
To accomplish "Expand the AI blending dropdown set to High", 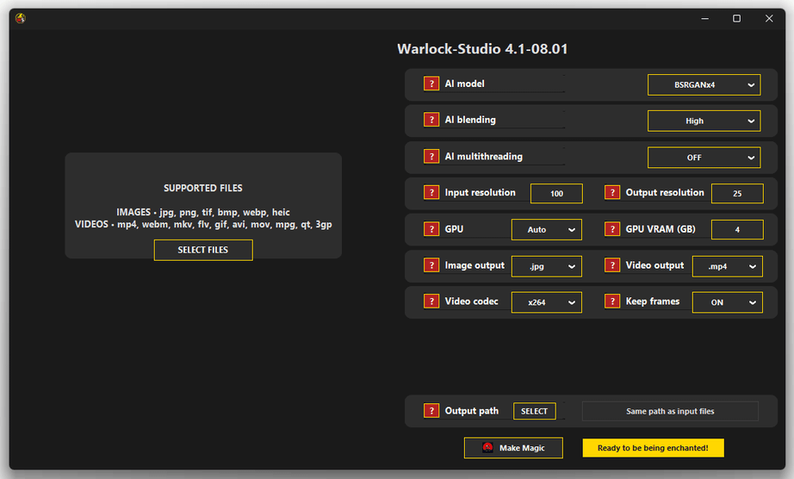I will (704, 121).
